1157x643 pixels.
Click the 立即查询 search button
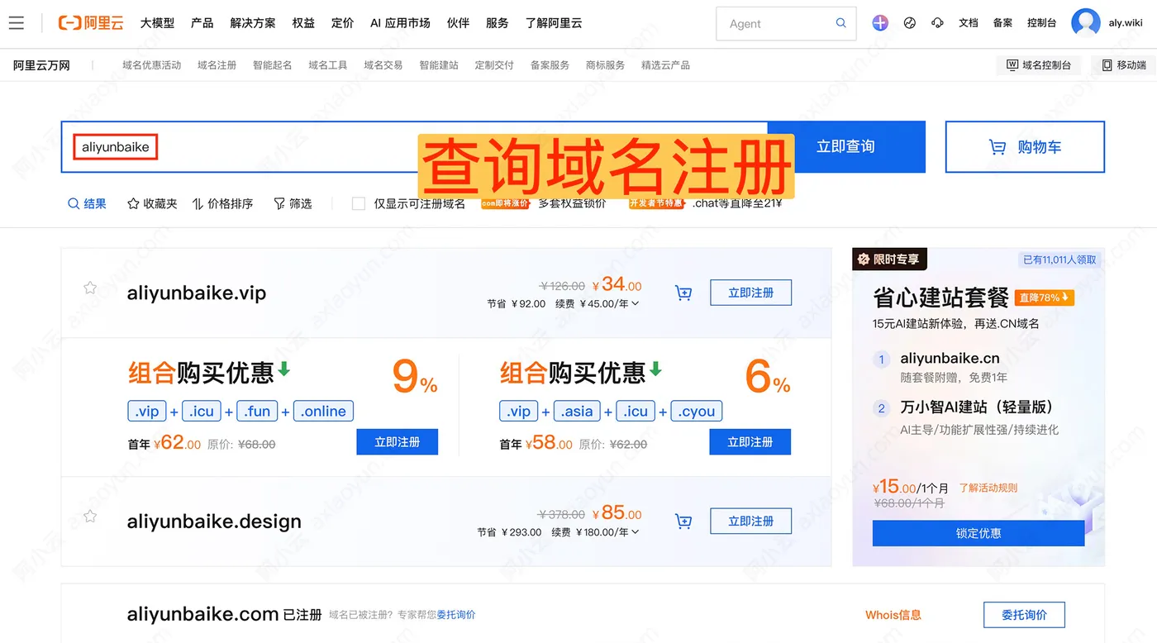click(x=846, y=147)
